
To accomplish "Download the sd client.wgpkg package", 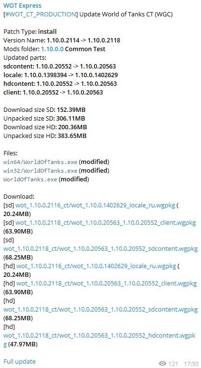I will pyautogui.click(x=105, y=223).
